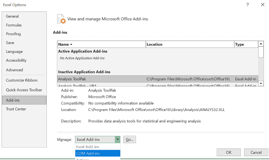
Task: Choose COM Add-ins from the dropdown list
Action: tap(98, 153)
